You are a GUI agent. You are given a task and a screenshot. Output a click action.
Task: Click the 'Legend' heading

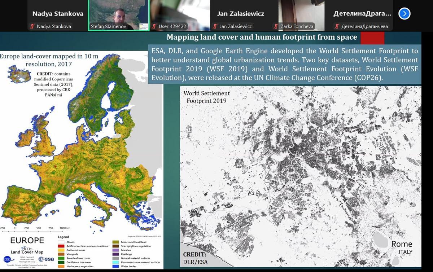(x=64, y=237)
